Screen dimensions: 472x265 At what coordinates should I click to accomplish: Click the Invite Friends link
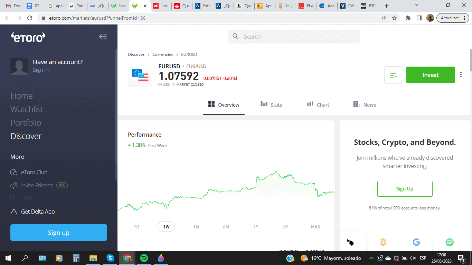(x=37, y=185)
